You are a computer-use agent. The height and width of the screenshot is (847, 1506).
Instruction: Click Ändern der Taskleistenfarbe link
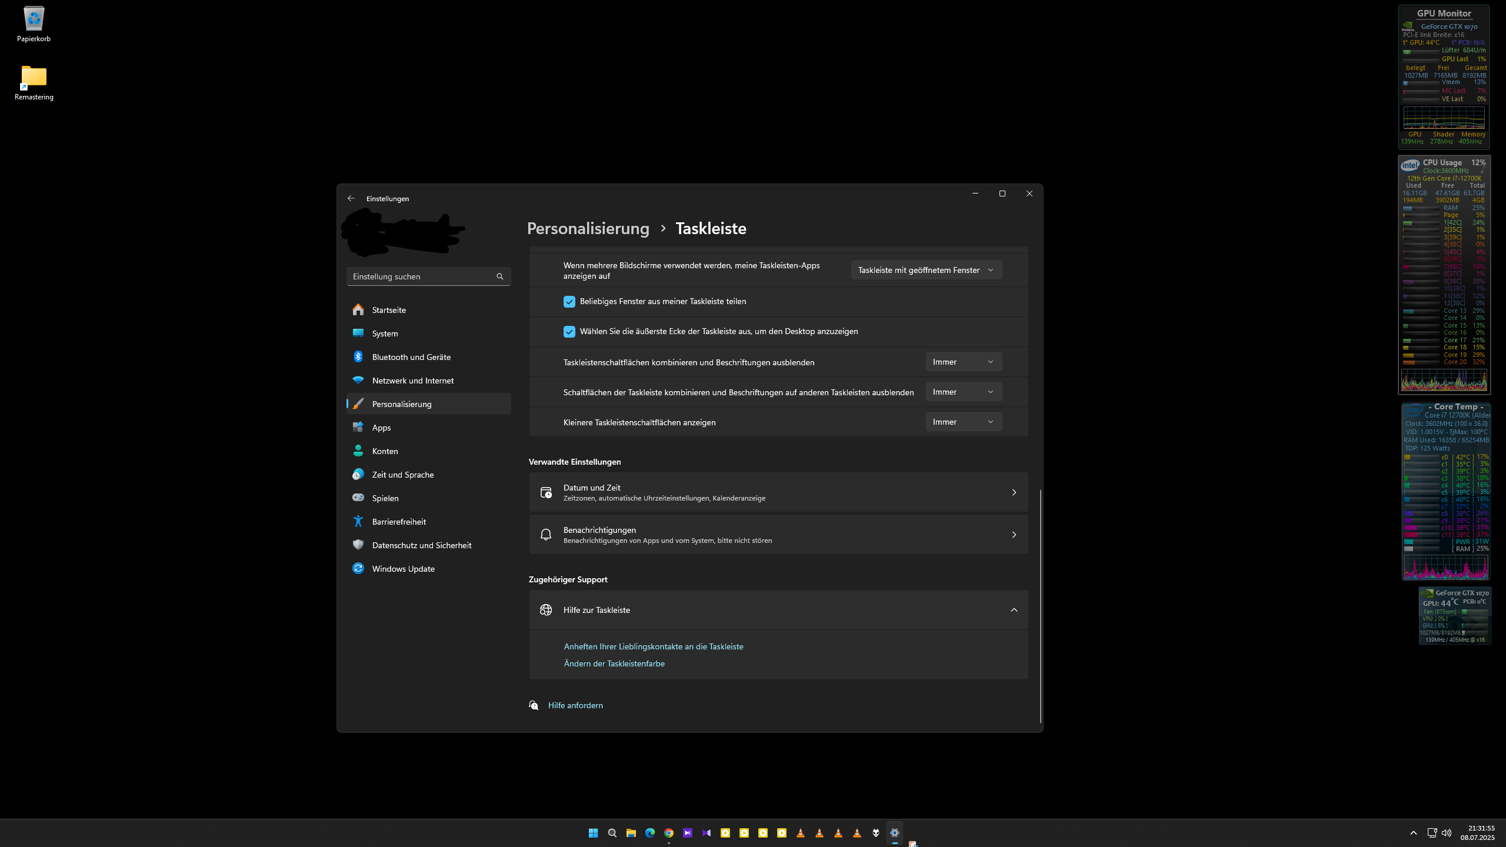(x=614, y=663)
